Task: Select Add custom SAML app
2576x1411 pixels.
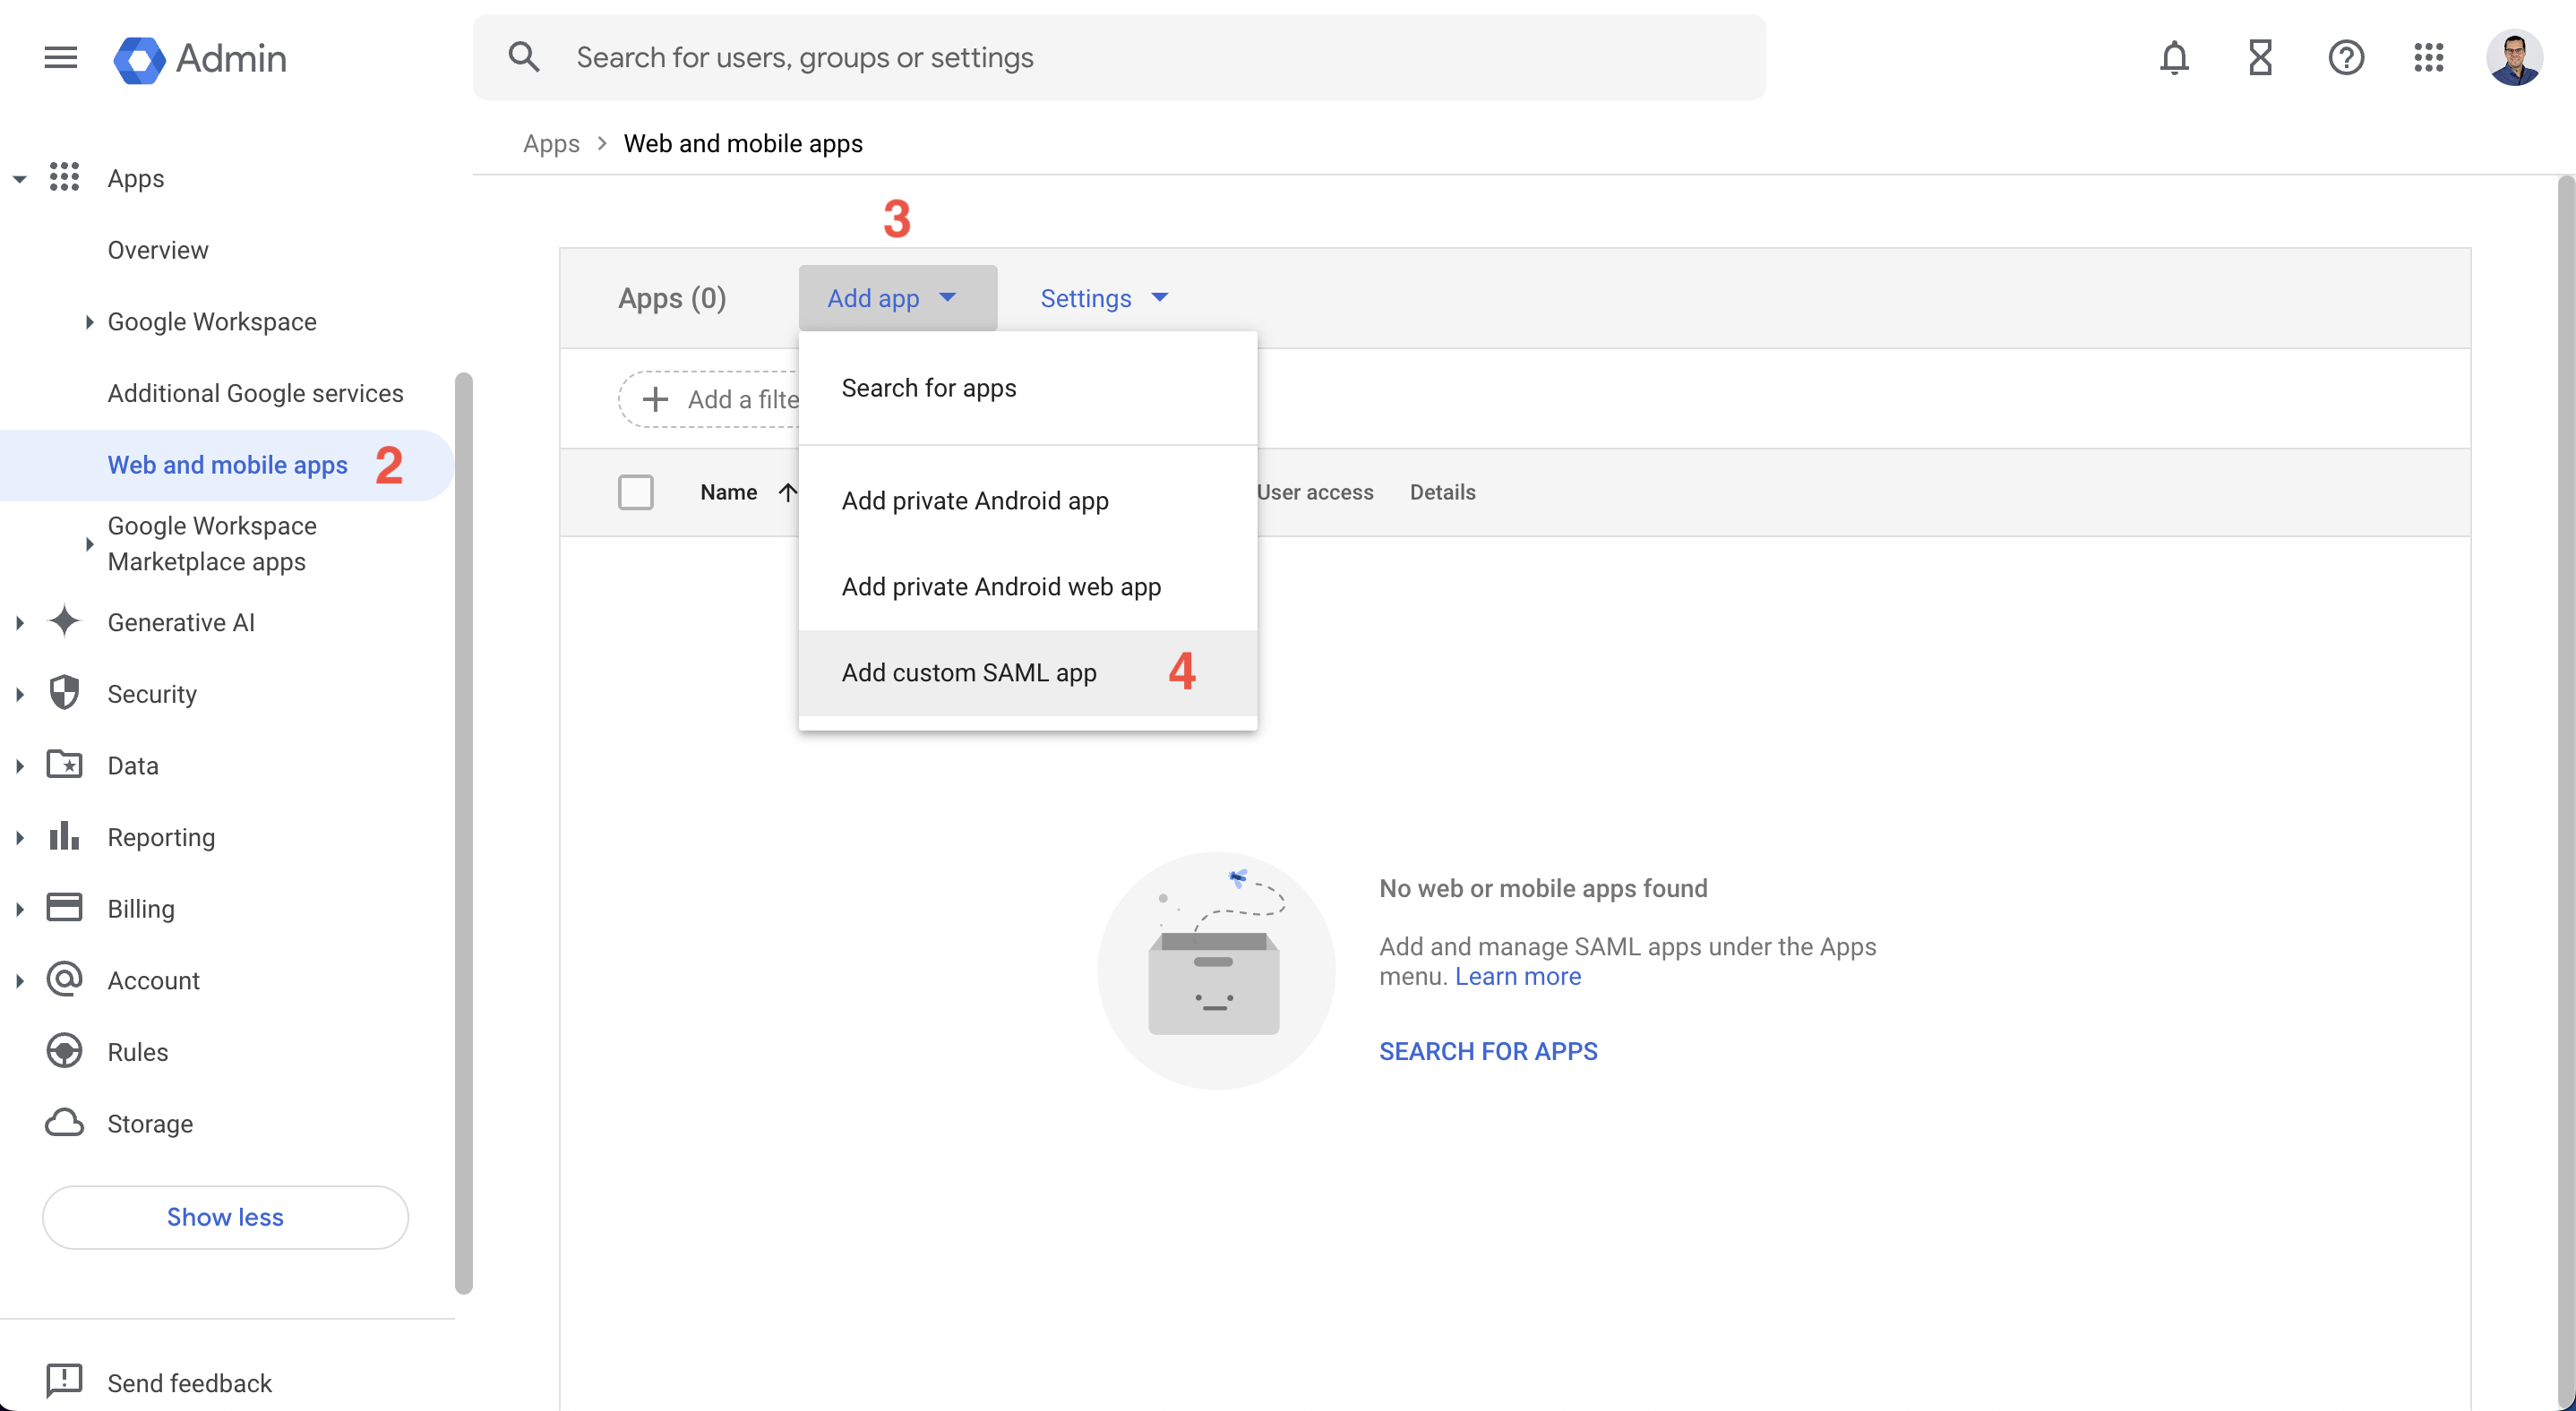Action: 969,672
